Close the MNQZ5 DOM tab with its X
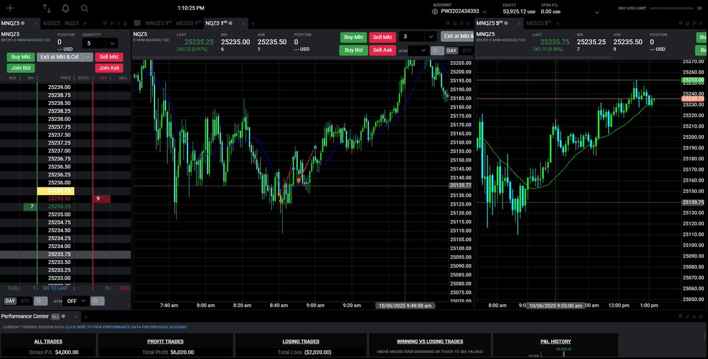708x359 pixels. coord(35,23)
